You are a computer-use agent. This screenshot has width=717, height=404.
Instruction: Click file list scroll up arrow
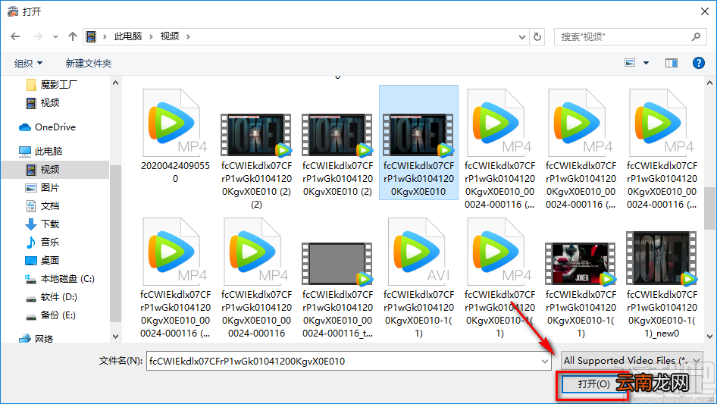click(709, 83)
